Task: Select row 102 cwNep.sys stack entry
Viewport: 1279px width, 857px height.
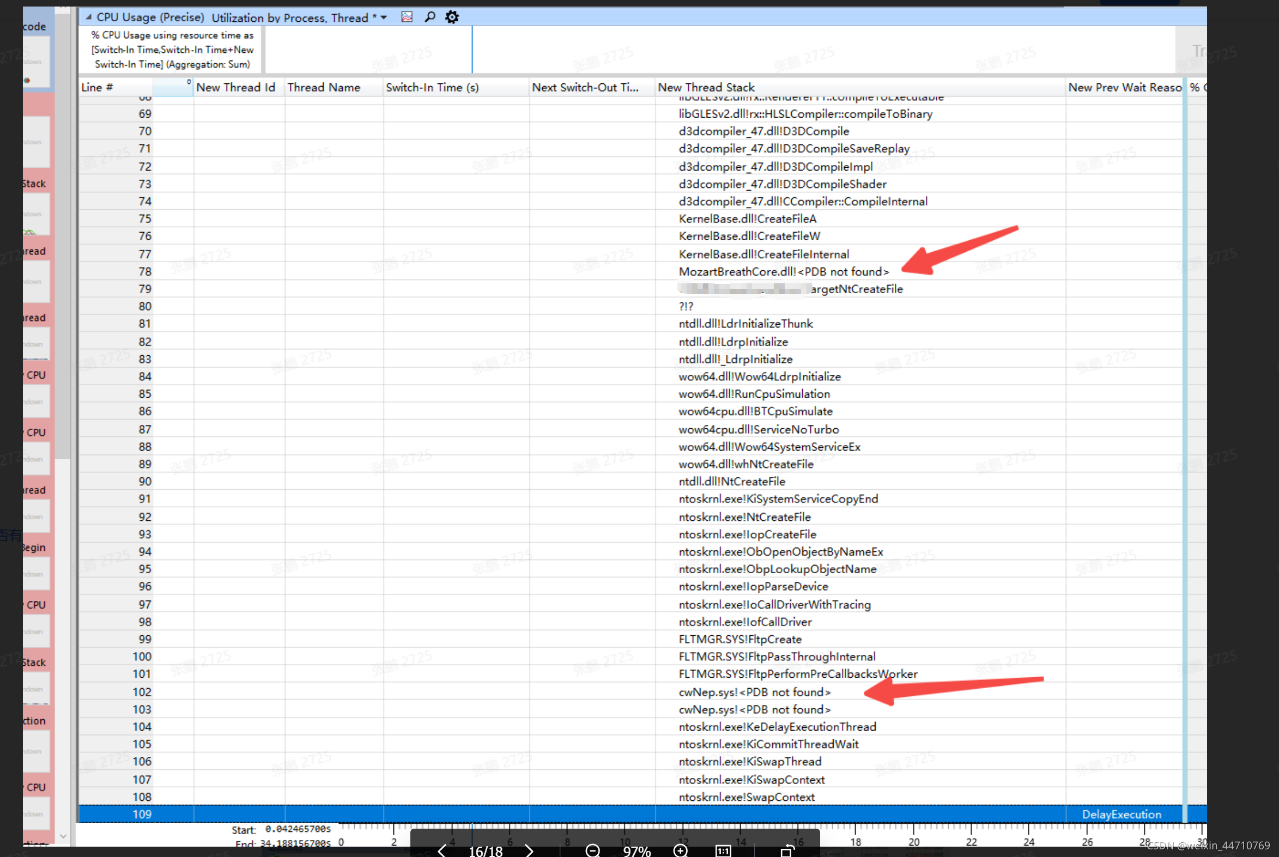Action: (x=754, y=692)
